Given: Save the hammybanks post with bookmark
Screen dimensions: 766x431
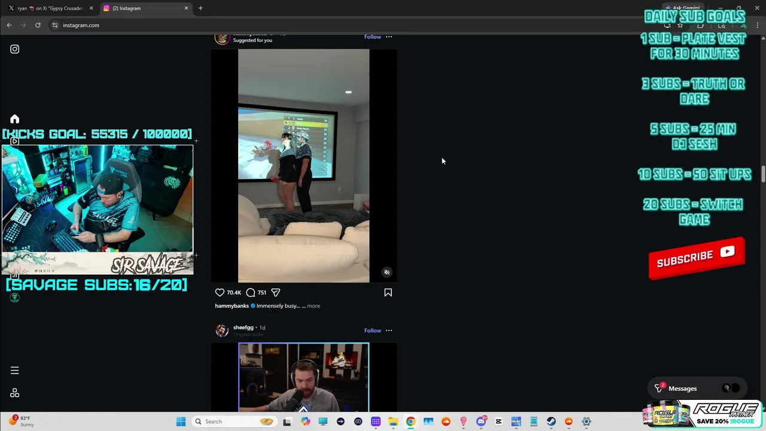Looking at the screenshot, I should 388,293.
